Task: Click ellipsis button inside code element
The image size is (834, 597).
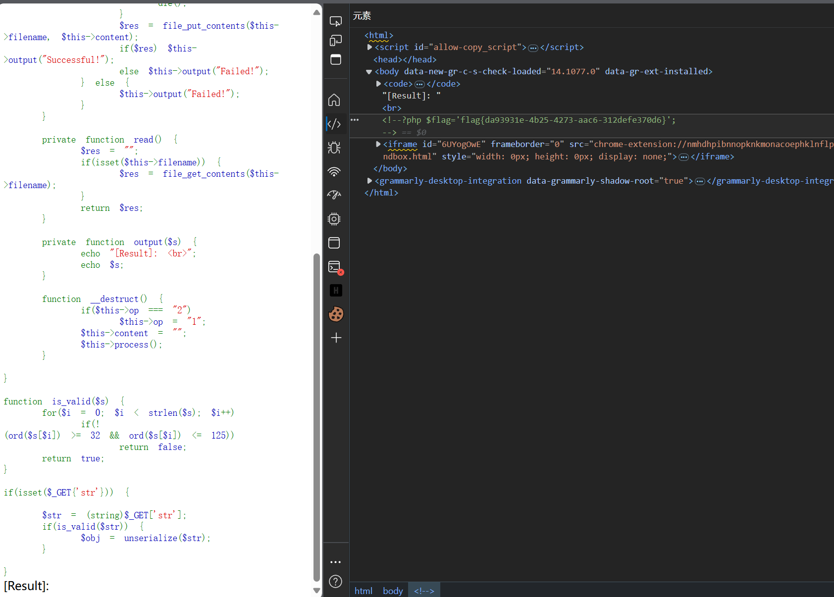Action: click(419, 84)
